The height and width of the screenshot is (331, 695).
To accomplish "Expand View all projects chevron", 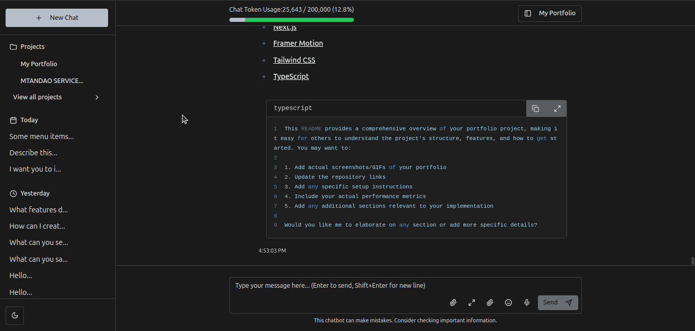I will tap(97, 97).
